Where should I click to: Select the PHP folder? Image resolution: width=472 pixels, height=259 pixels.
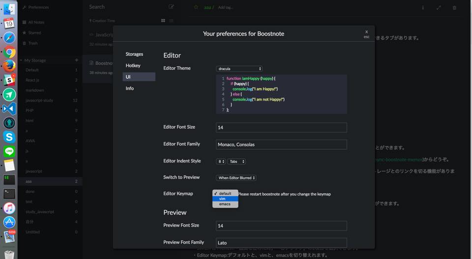tap(50, 110)
